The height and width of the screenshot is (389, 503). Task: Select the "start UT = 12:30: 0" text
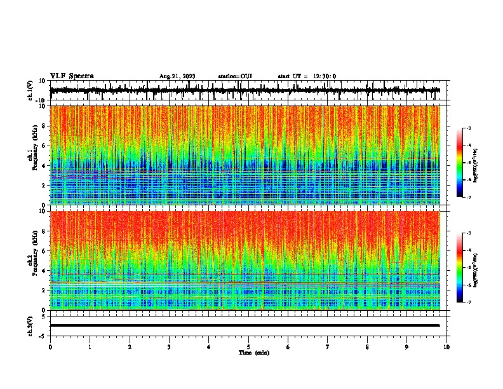click(307, 76)
